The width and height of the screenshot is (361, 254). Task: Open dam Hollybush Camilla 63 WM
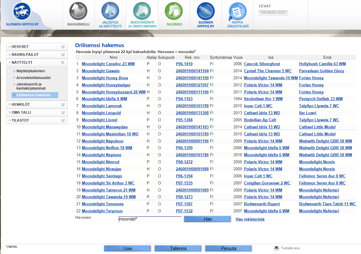tap(322, 64)
